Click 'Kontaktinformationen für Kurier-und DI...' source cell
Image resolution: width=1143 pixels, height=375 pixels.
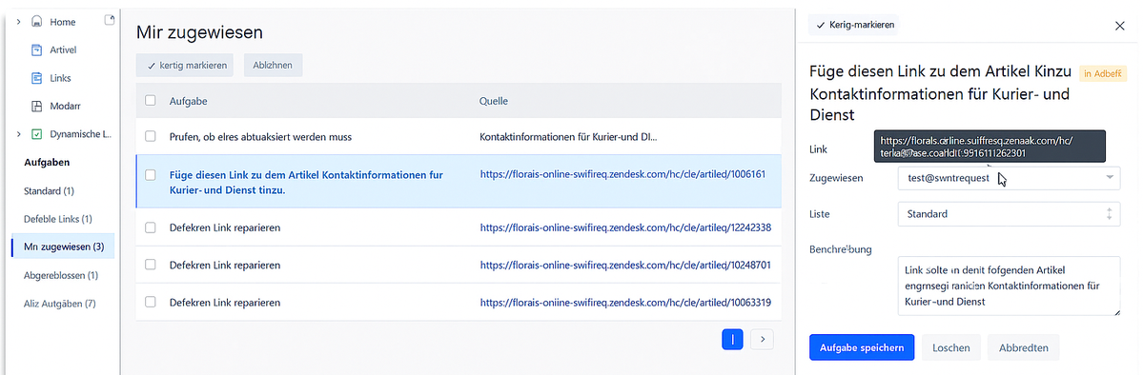tap(568, 136)
